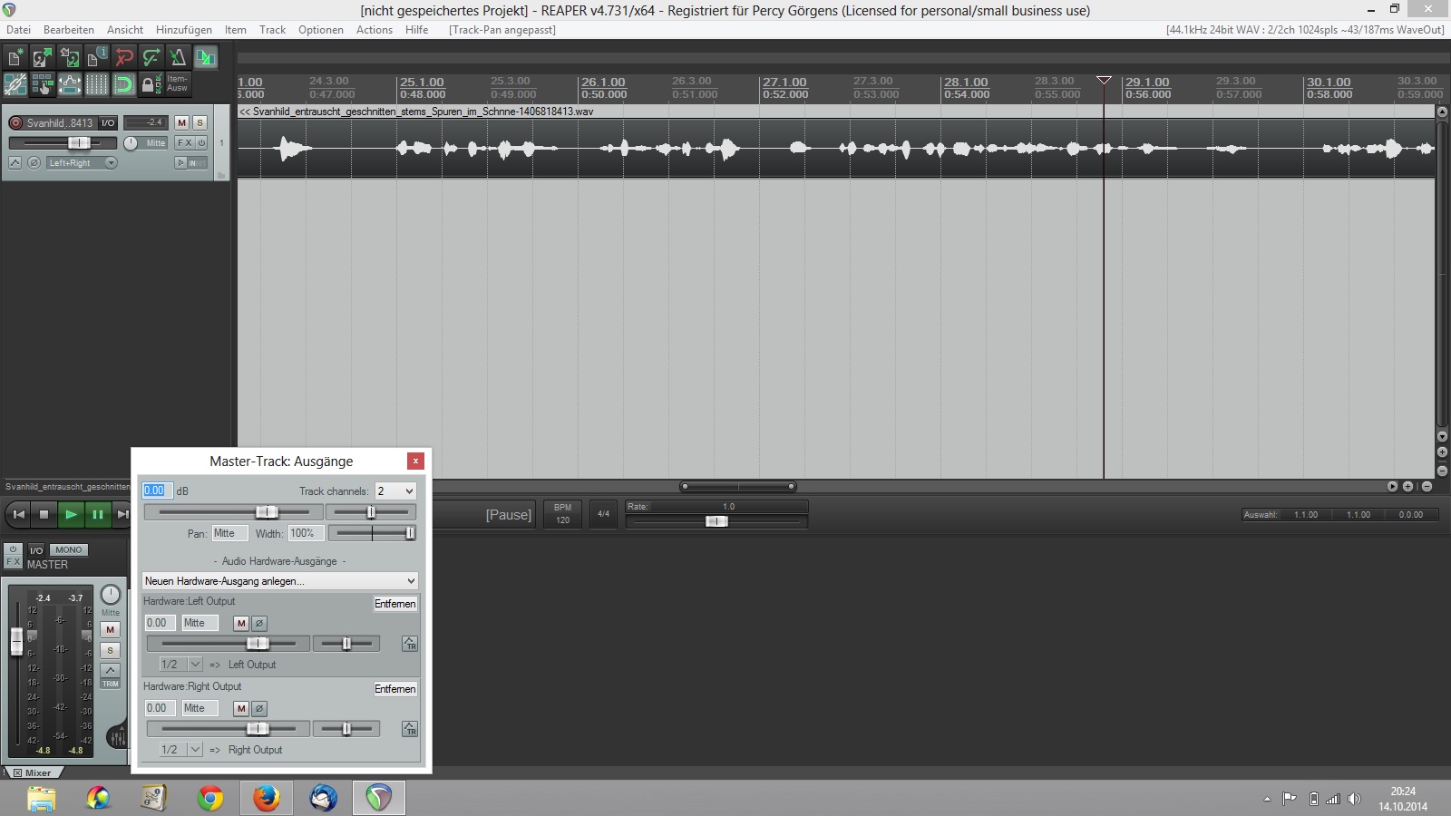Click the 4/4 time signature field
The width and height of the screenshot is (1451, 816).
(x=603, y=513)
